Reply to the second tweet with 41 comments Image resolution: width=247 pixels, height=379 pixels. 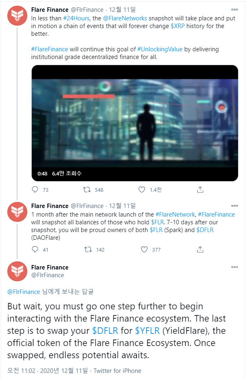pyautogui.click(x=35, y=249)
